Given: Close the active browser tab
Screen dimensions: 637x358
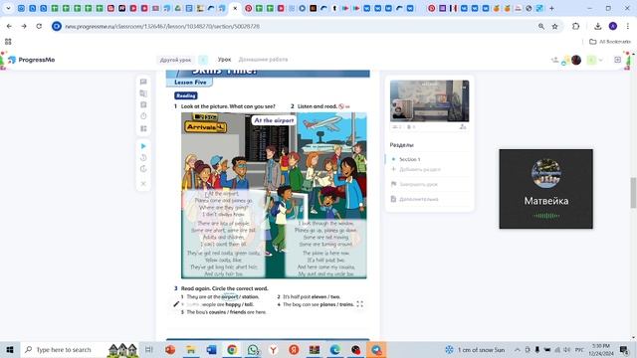Looking at the screenshot, I should [235, 8].
